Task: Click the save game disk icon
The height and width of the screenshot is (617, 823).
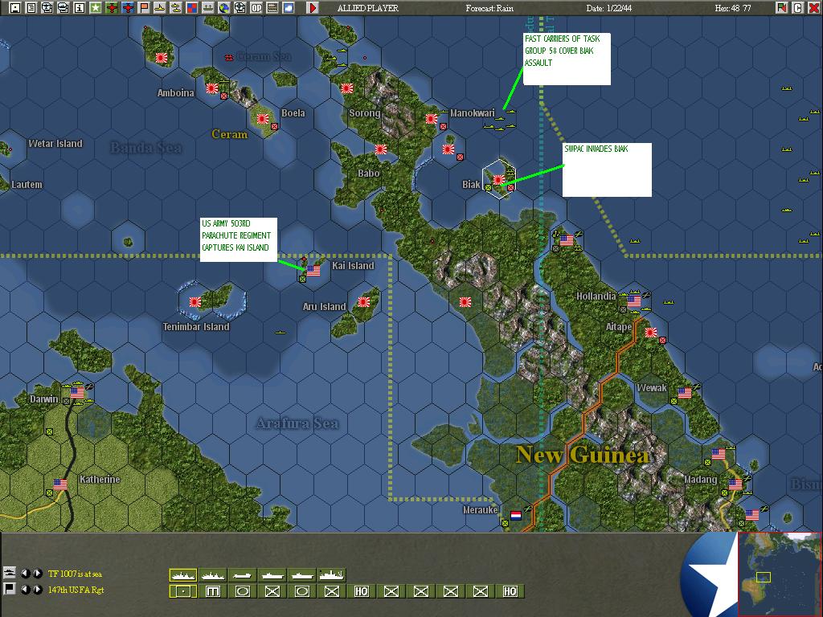Action: tap(15, 7)
